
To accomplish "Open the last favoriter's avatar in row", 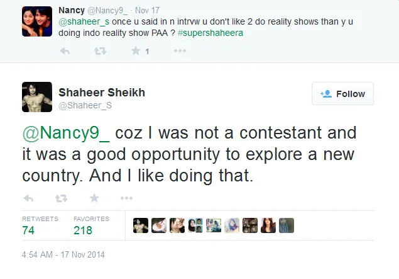I will point(287,225).
